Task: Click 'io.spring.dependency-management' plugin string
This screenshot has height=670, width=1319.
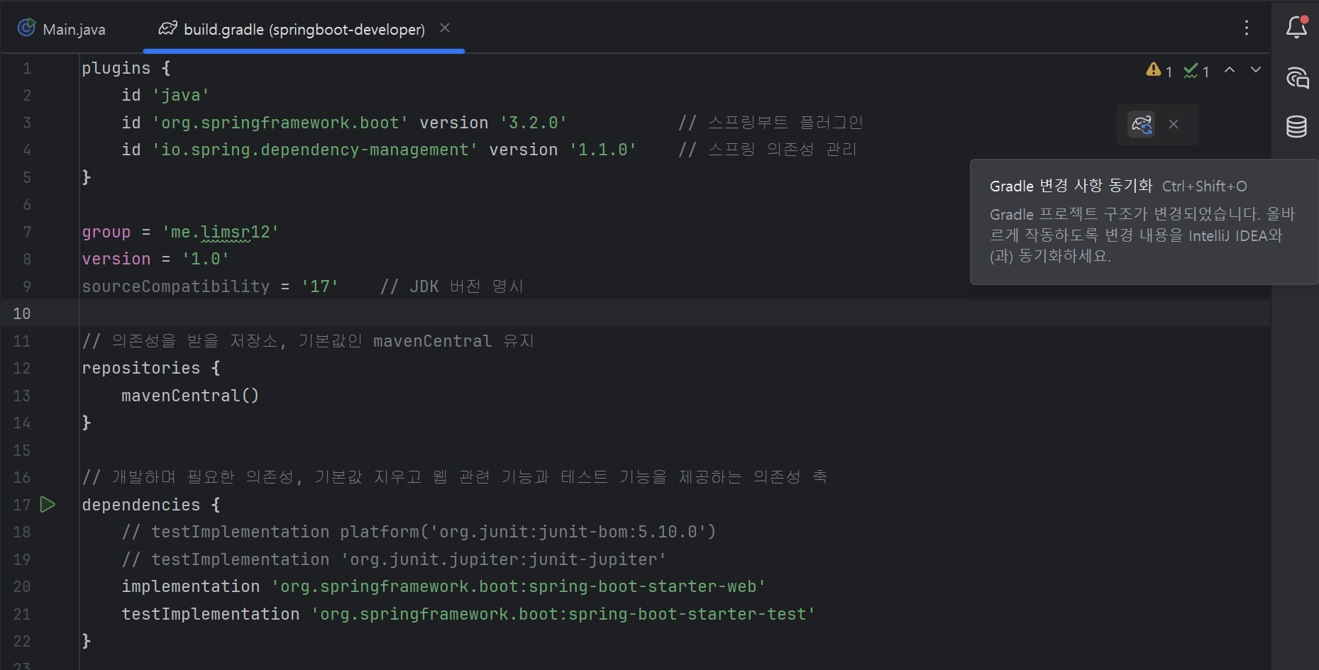Action: [315, 150]
